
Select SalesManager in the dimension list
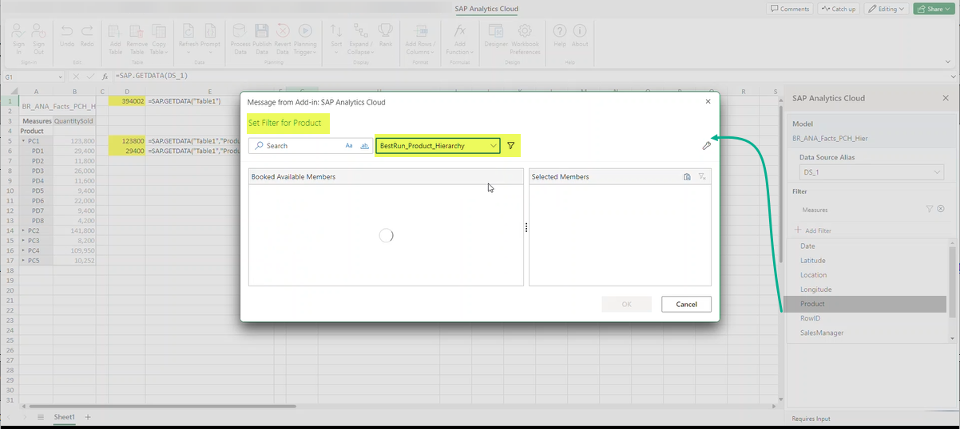[x=867, y=333]
